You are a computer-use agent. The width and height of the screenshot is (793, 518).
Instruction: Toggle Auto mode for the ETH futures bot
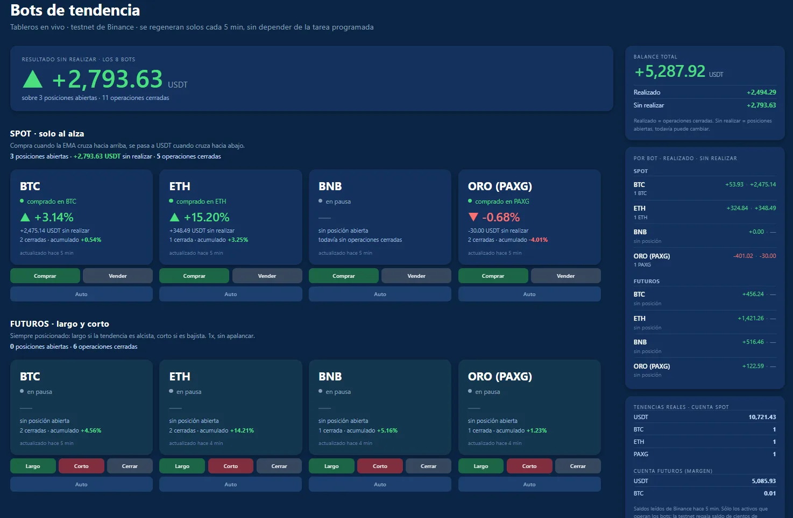[x=230, y=484]
